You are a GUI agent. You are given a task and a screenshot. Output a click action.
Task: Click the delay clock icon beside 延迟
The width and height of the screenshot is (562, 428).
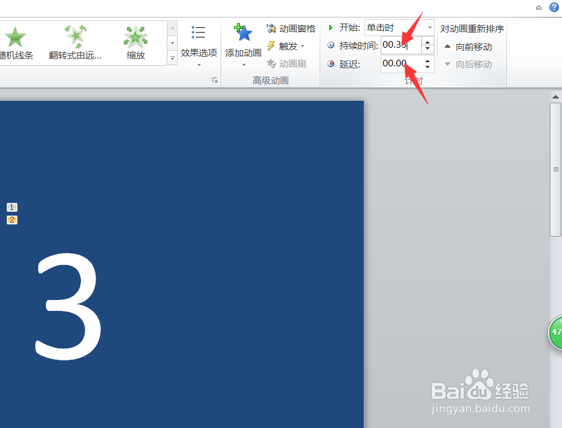[x=331, y=64]
